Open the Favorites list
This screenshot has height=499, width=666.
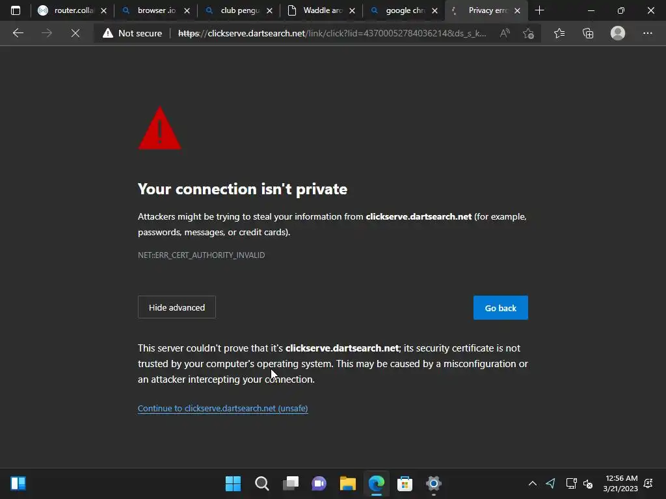point(559,33)
